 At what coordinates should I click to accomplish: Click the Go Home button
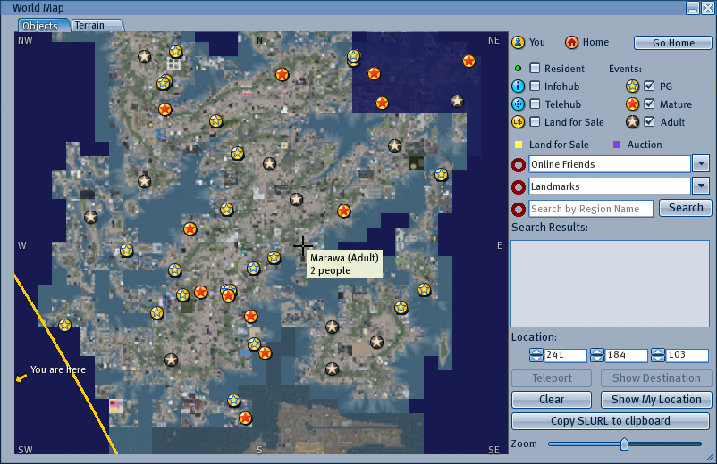tap(672, 43)
